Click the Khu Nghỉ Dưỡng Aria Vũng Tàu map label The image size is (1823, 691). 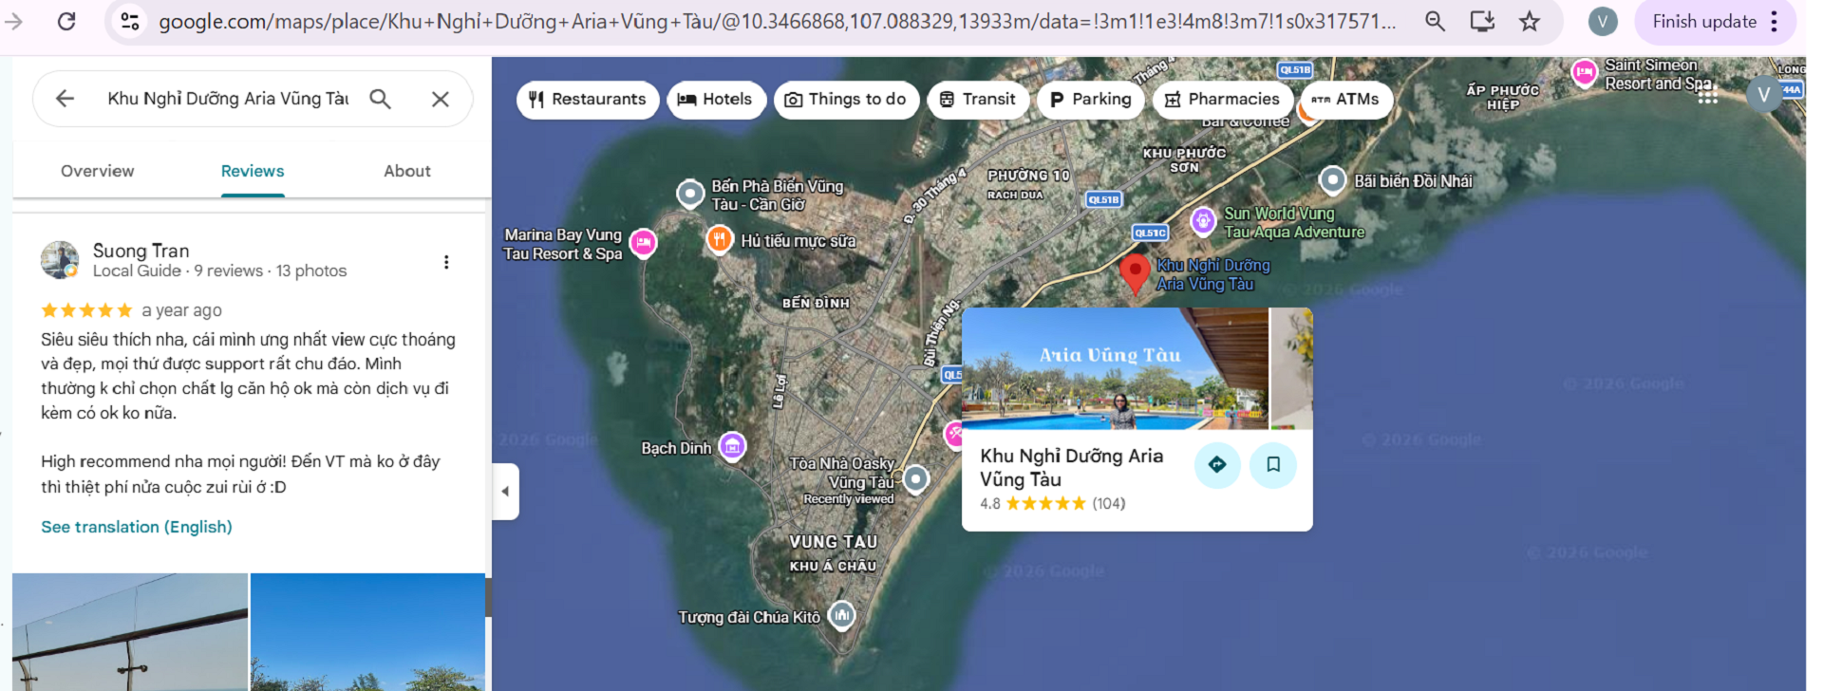[x=1212, y=274]
